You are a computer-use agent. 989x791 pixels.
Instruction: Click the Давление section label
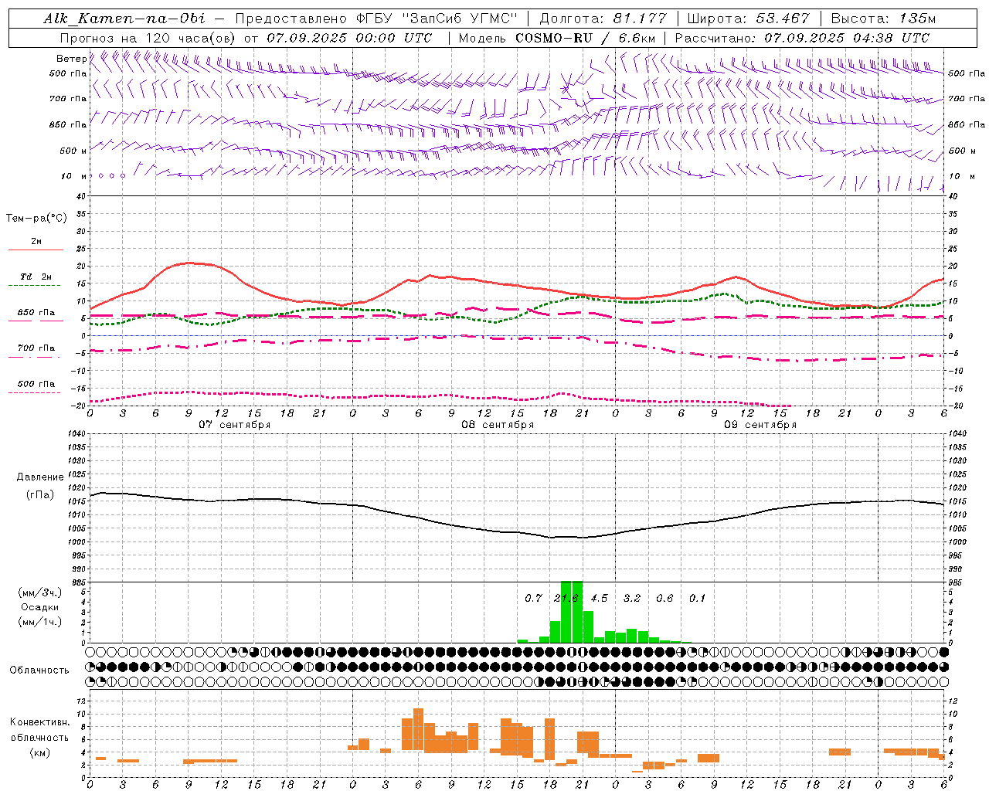coord(40,477)
